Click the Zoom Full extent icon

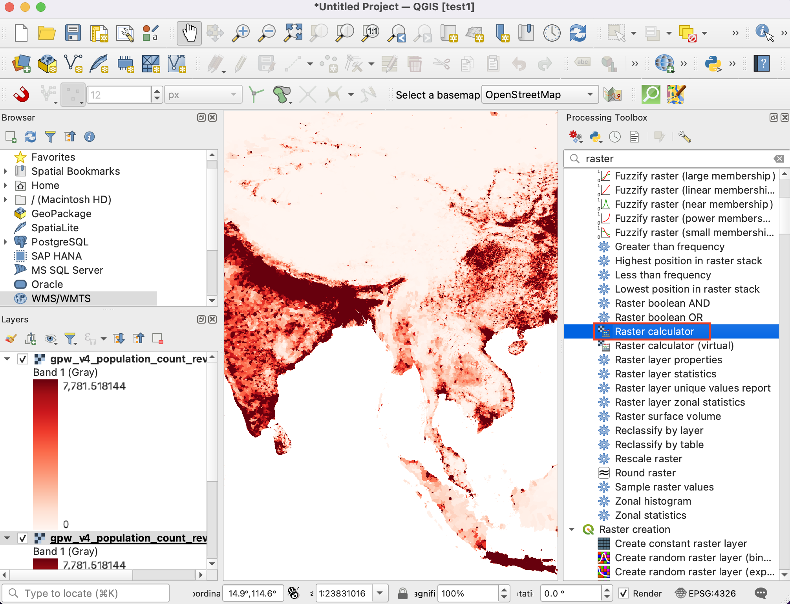[293, 33]
